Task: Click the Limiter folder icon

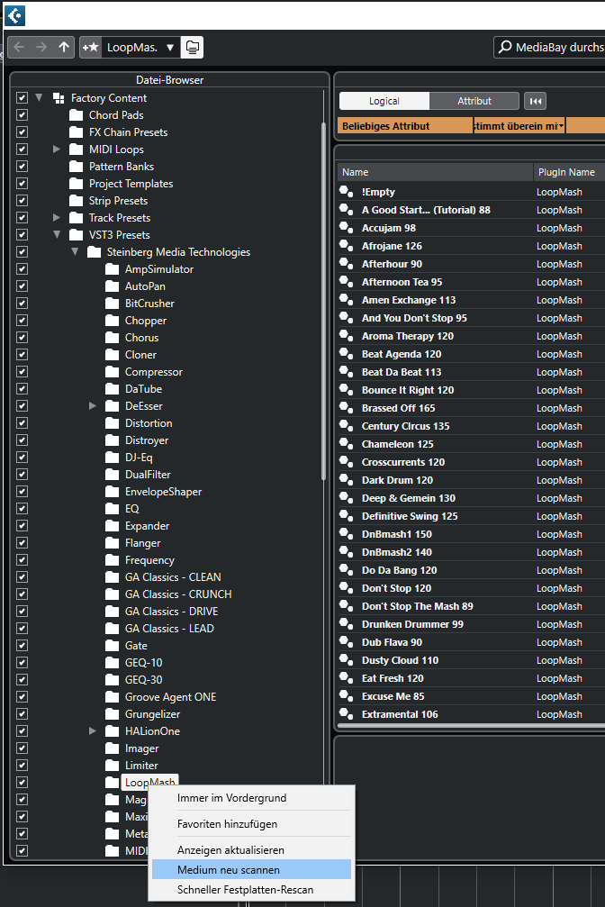Action: (x=113, y=766)
